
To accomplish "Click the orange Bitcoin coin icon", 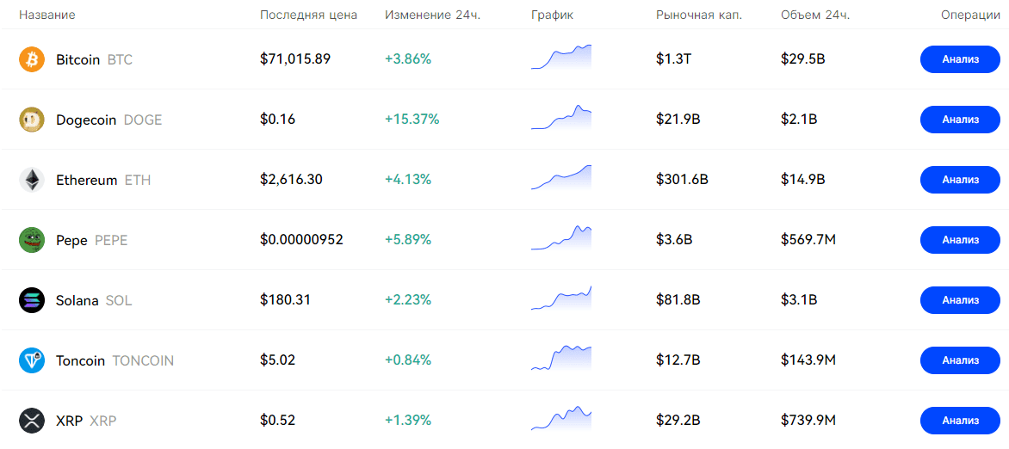I will [32, 59].
